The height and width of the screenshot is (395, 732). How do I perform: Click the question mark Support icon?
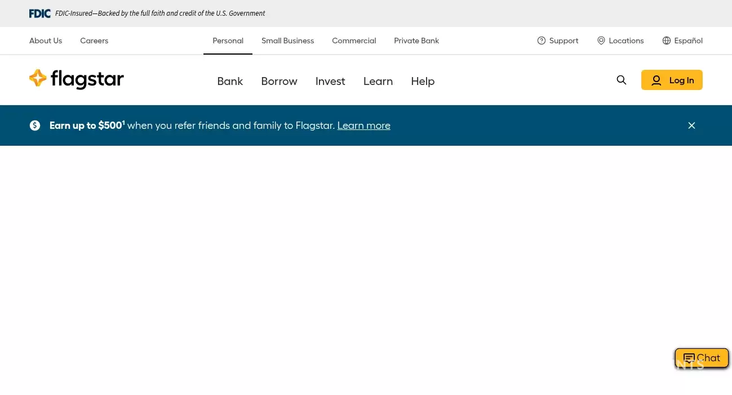point(542,41)
